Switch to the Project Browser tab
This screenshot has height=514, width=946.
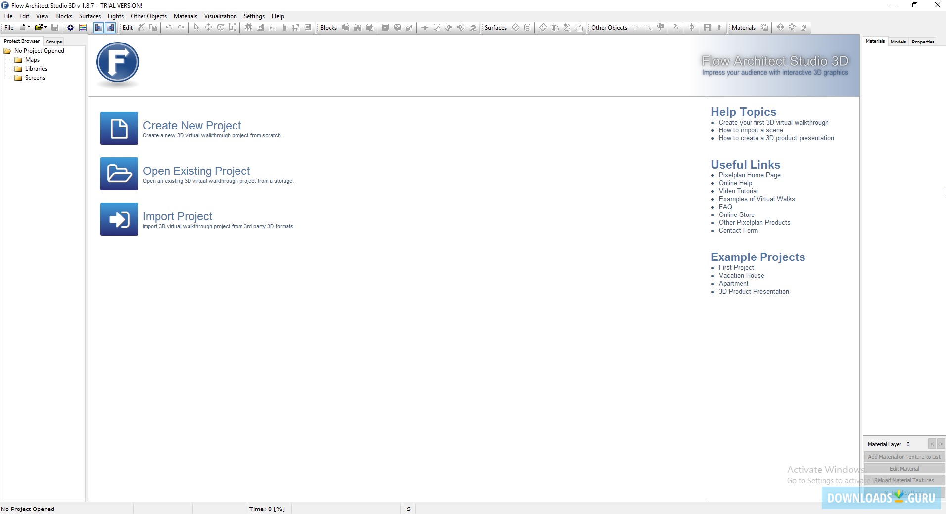point(22,41)
